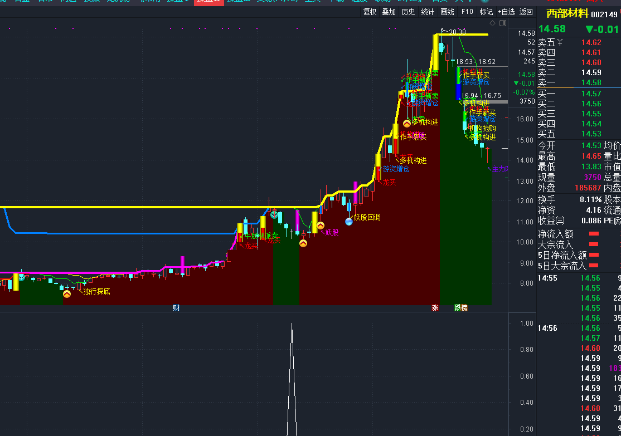Image resolution: width=621 pixels, height=436 pixels.
Task: Select the 买二 bid price 14.56
Action: (x=591, y=104)
